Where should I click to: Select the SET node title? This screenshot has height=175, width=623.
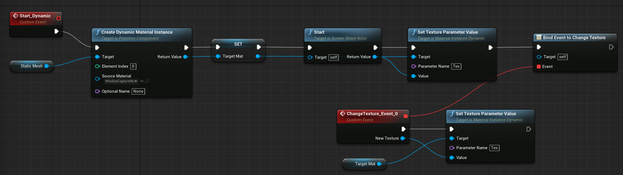pos(238,44)
